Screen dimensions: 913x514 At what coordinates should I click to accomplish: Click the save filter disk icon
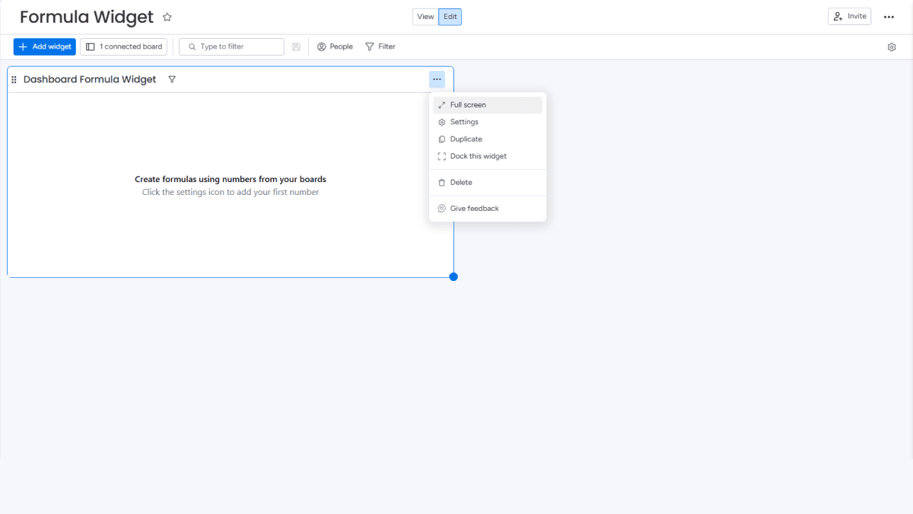point(296,46)
